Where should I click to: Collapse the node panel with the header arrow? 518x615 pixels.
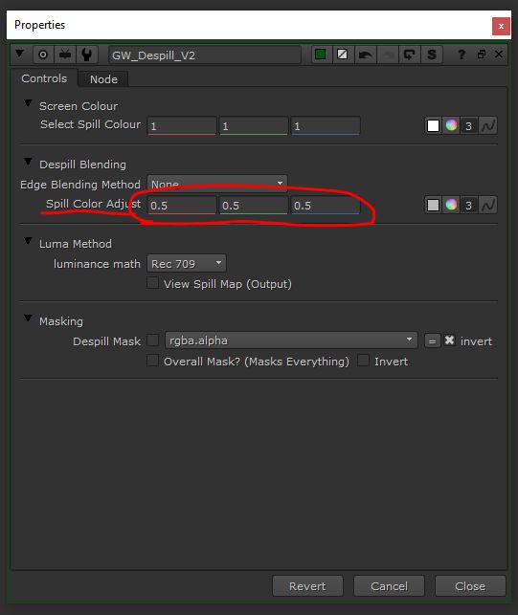coord(20,54)
